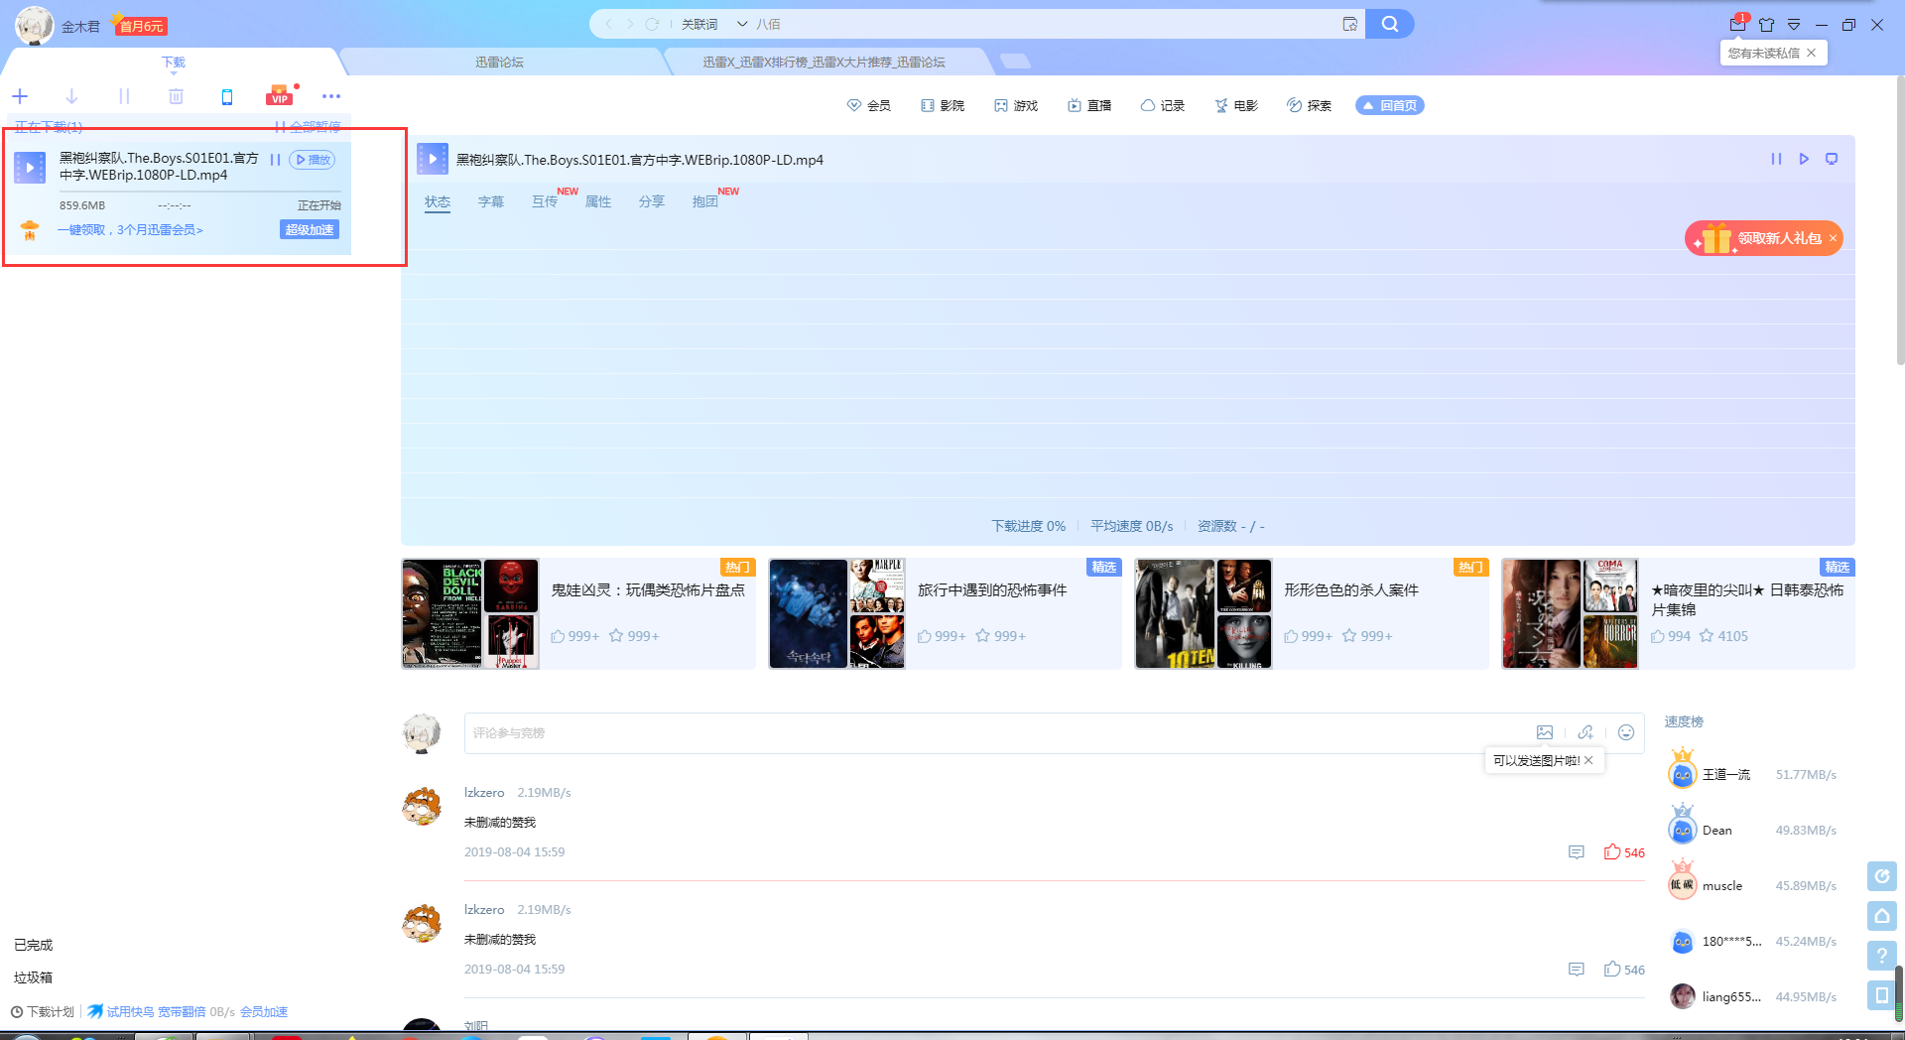Click the plus icon to add a download task
The image size is (1905, 1040).
pos(20,96)
